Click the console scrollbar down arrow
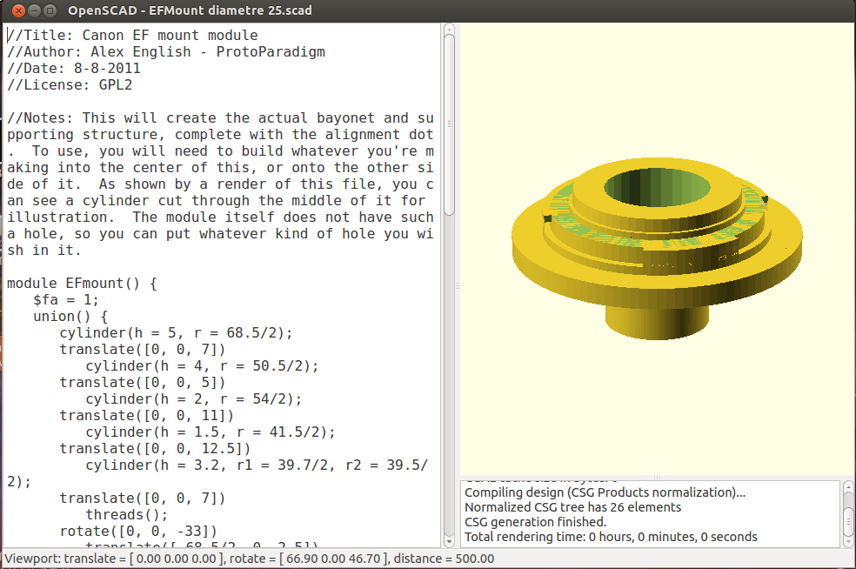 point(847,539)
